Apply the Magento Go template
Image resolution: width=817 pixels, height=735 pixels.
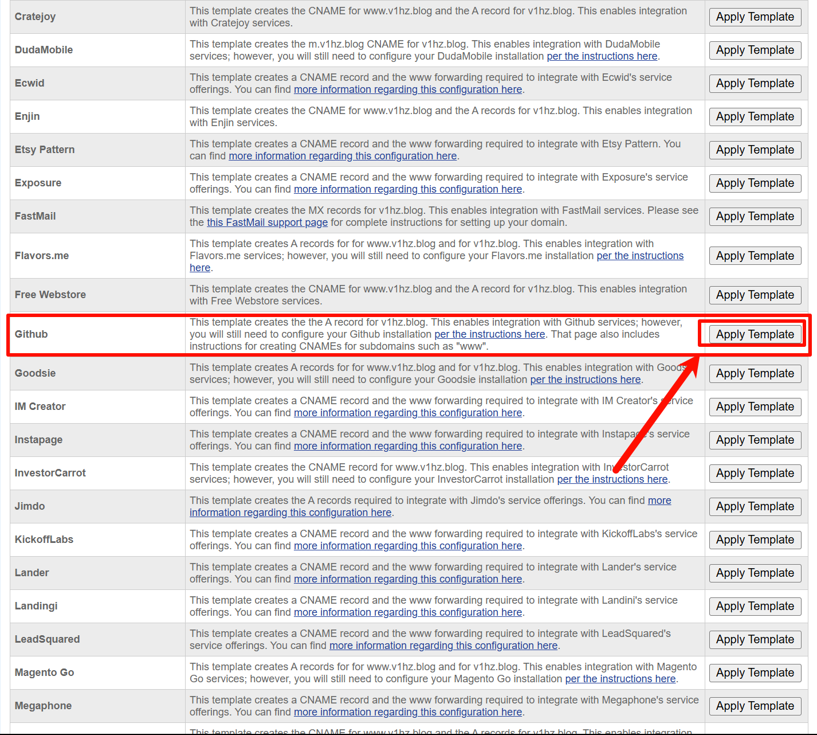click(755, 673)
